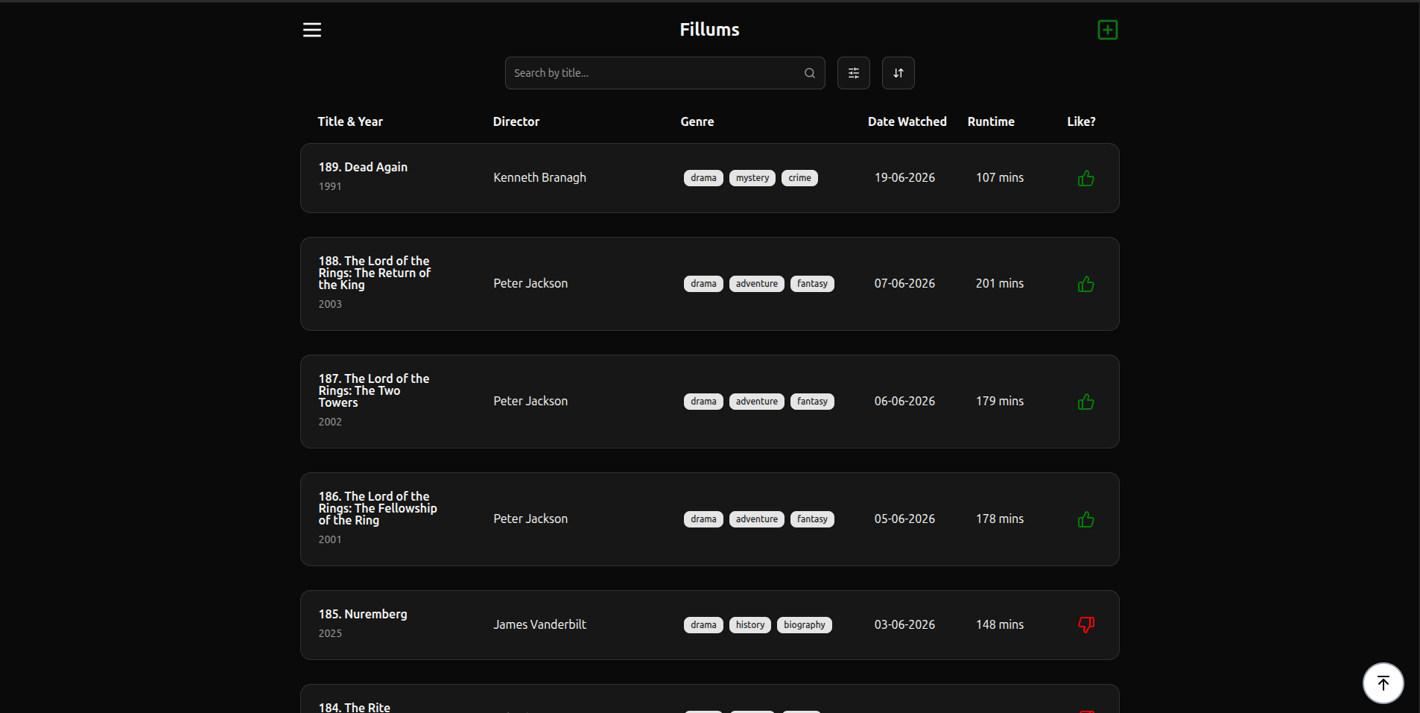Viewport: 1420px width, 713px height.
Task: Click the history genre tag
Action: coord(750,625)
